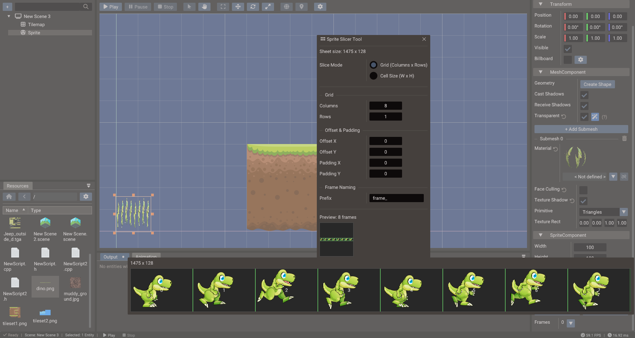The height and width of the screenshot is (338, 635).
Task: Enable the Face Culling checkbox
Action: pos(583,190)
